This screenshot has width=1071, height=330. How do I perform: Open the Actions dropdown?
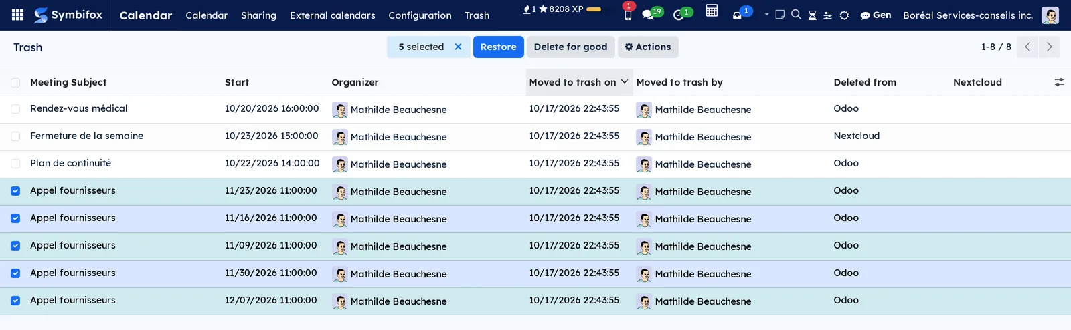pos(648,47)
